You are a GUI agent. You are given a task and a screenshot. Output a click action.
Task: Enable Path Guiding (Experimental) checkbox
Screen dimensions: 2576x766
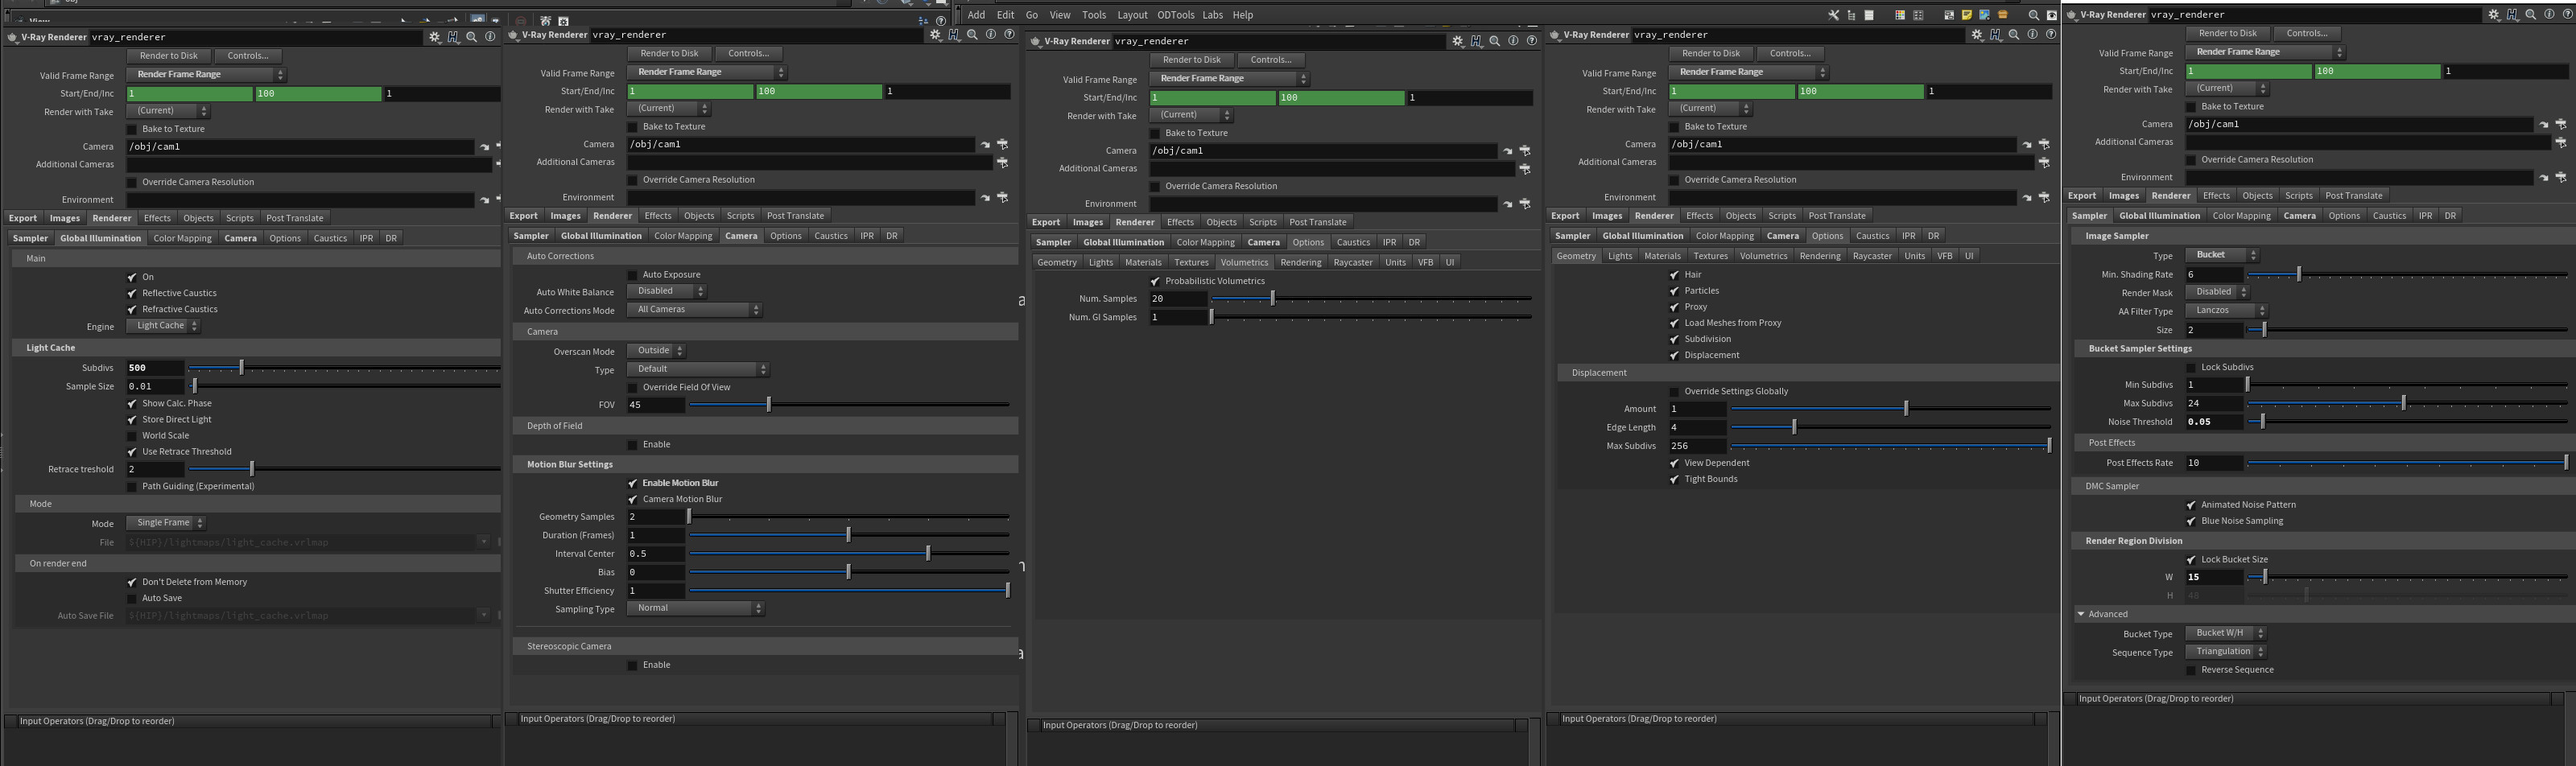pyautogui.click(x=132, y=487)
